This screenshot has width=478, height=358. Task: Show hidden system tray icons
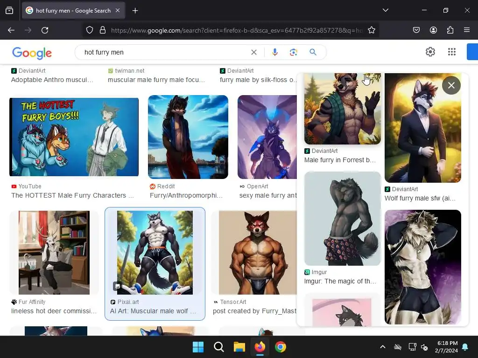pyautogui.click(x=383, y=347)
